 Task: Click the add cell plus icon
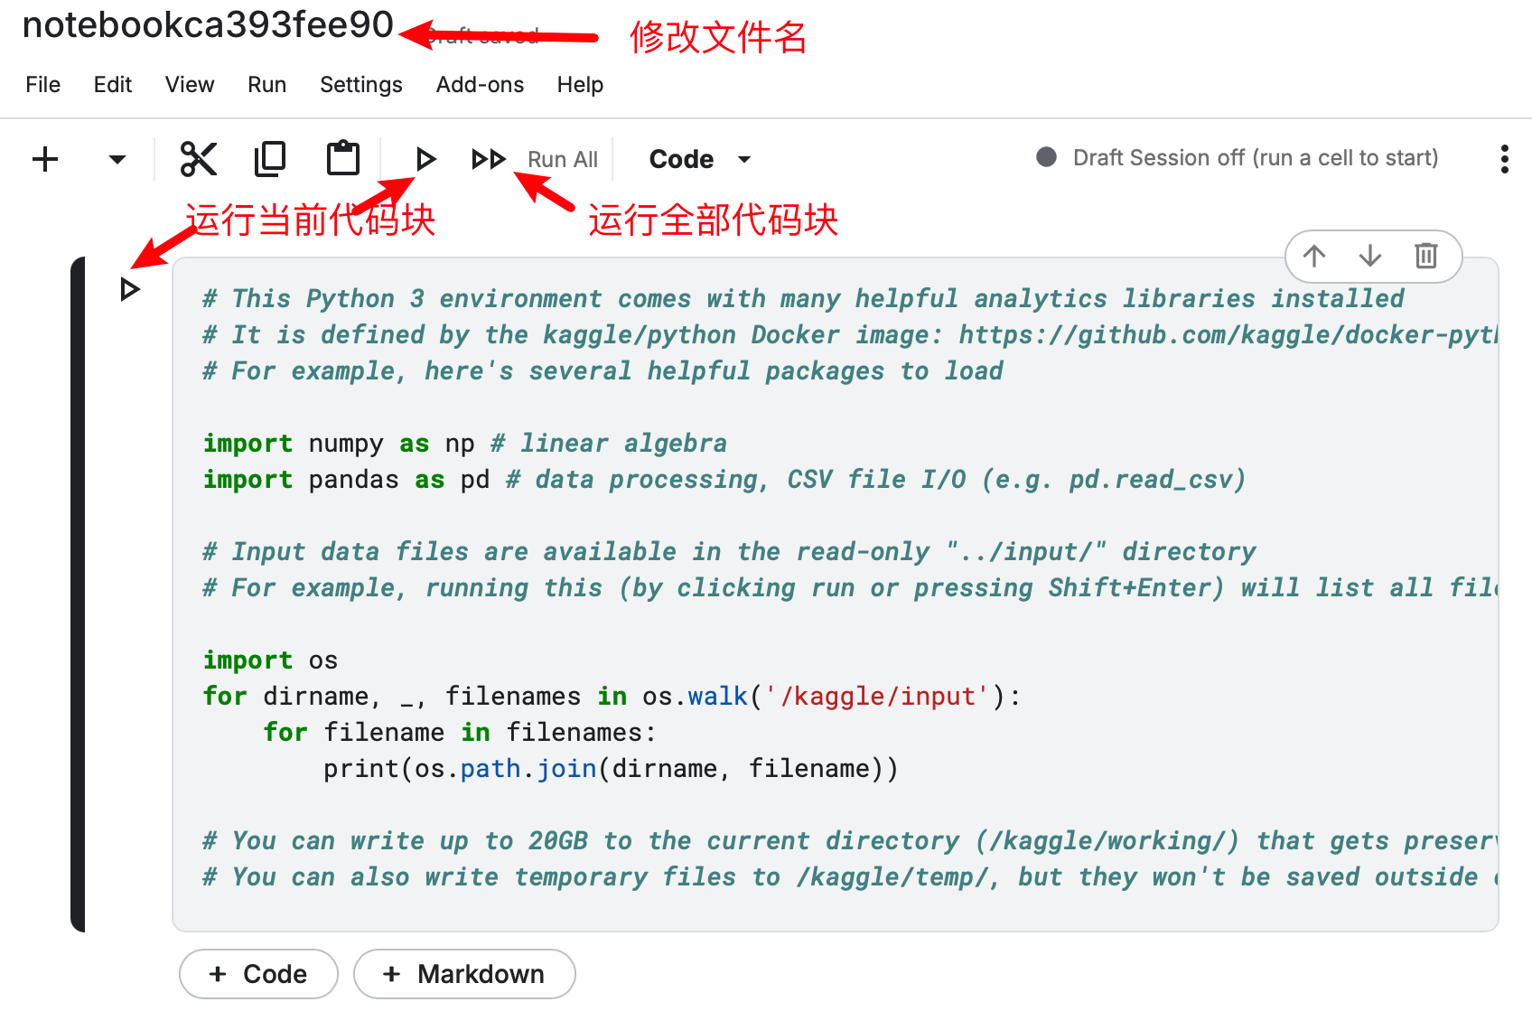pyautogui.click(x=45, y=160)
